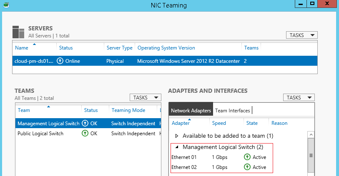Click Switch Independent mode for Public Logical Switch
The image size is (339, 176).
click(x=133, y=134)
